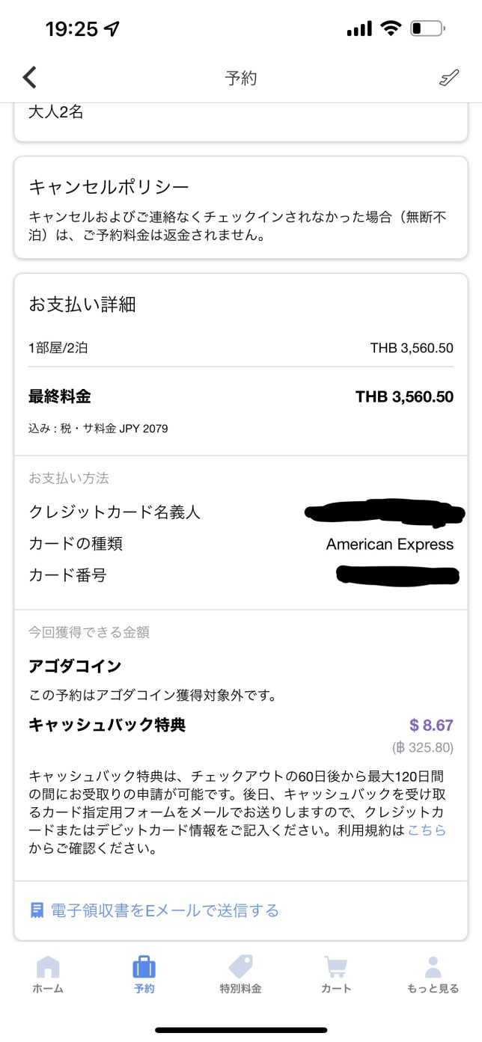
Task: Tap the キャンセルポリシー card
Action: pyautogui.click(x=241, y=207)
